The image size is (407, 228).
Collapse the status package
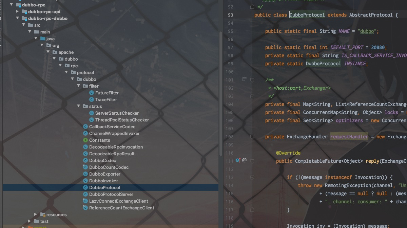79,106
